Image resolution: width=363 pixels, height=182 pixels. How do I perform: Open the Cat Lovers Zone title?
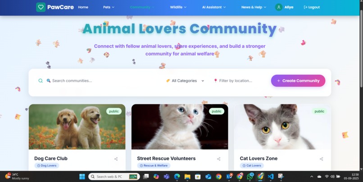[x=259, y=159]
